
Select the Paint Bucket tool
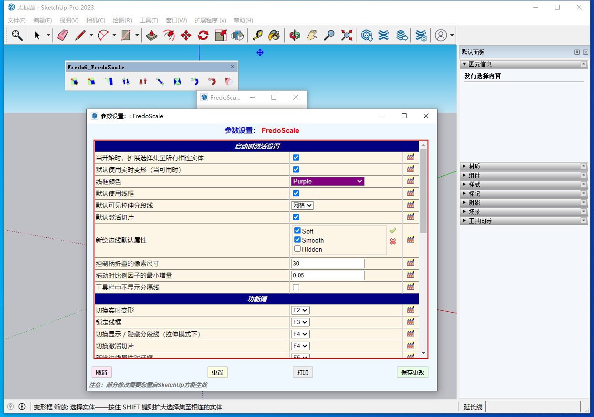coord(274,35)
